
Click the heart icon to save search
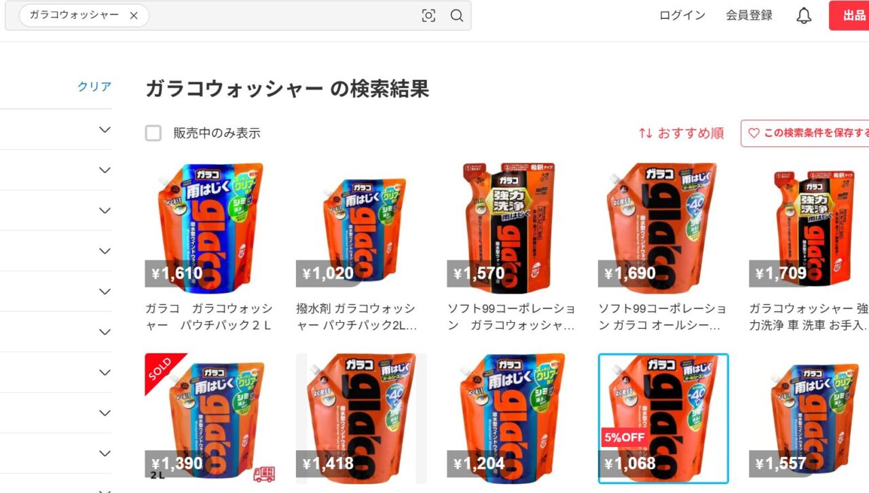(x=754, y=133)
